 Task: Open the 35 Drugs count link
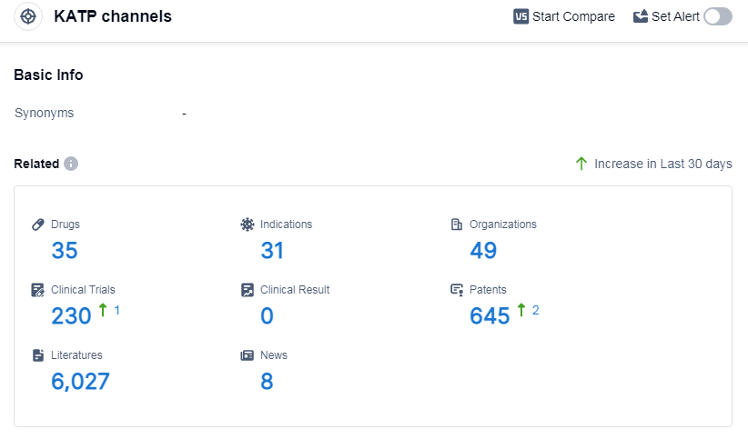65,251
